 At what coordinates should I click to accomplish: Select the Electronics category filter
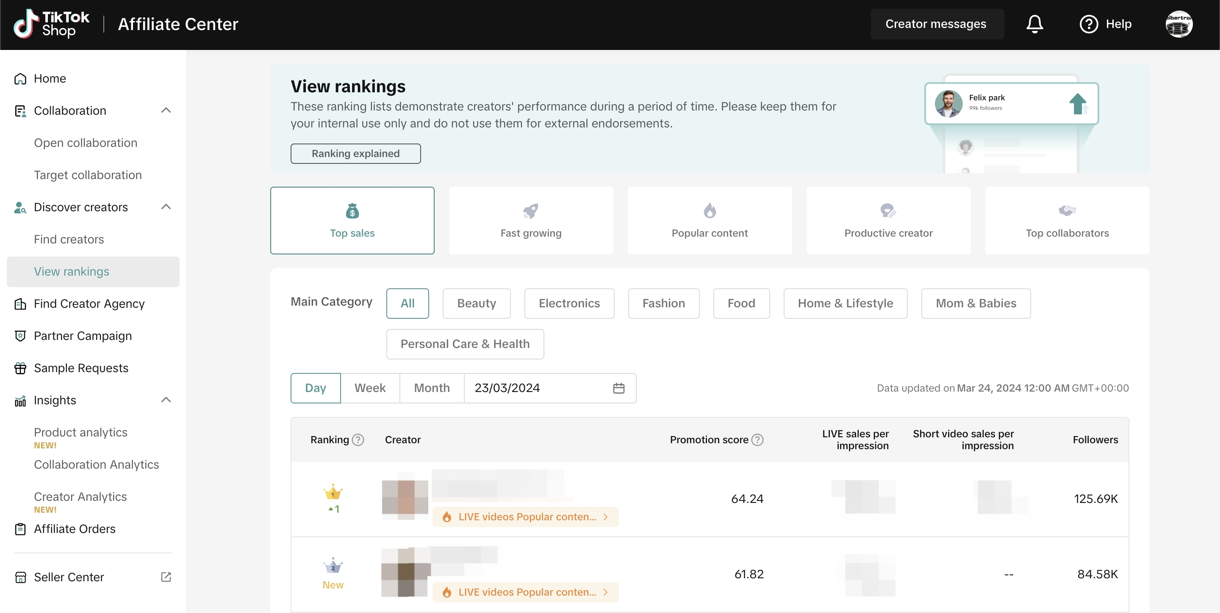569,304
